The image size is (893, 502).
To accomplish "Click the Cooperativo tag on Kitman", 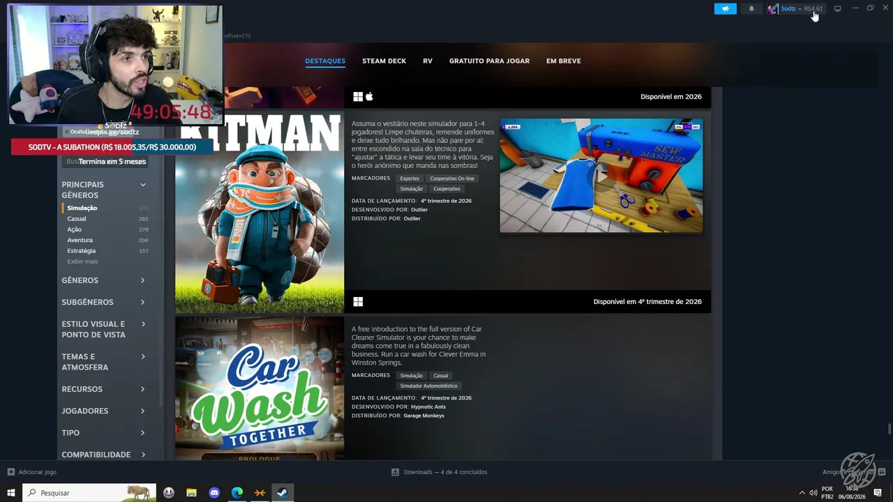I will [x=446, y=189].
